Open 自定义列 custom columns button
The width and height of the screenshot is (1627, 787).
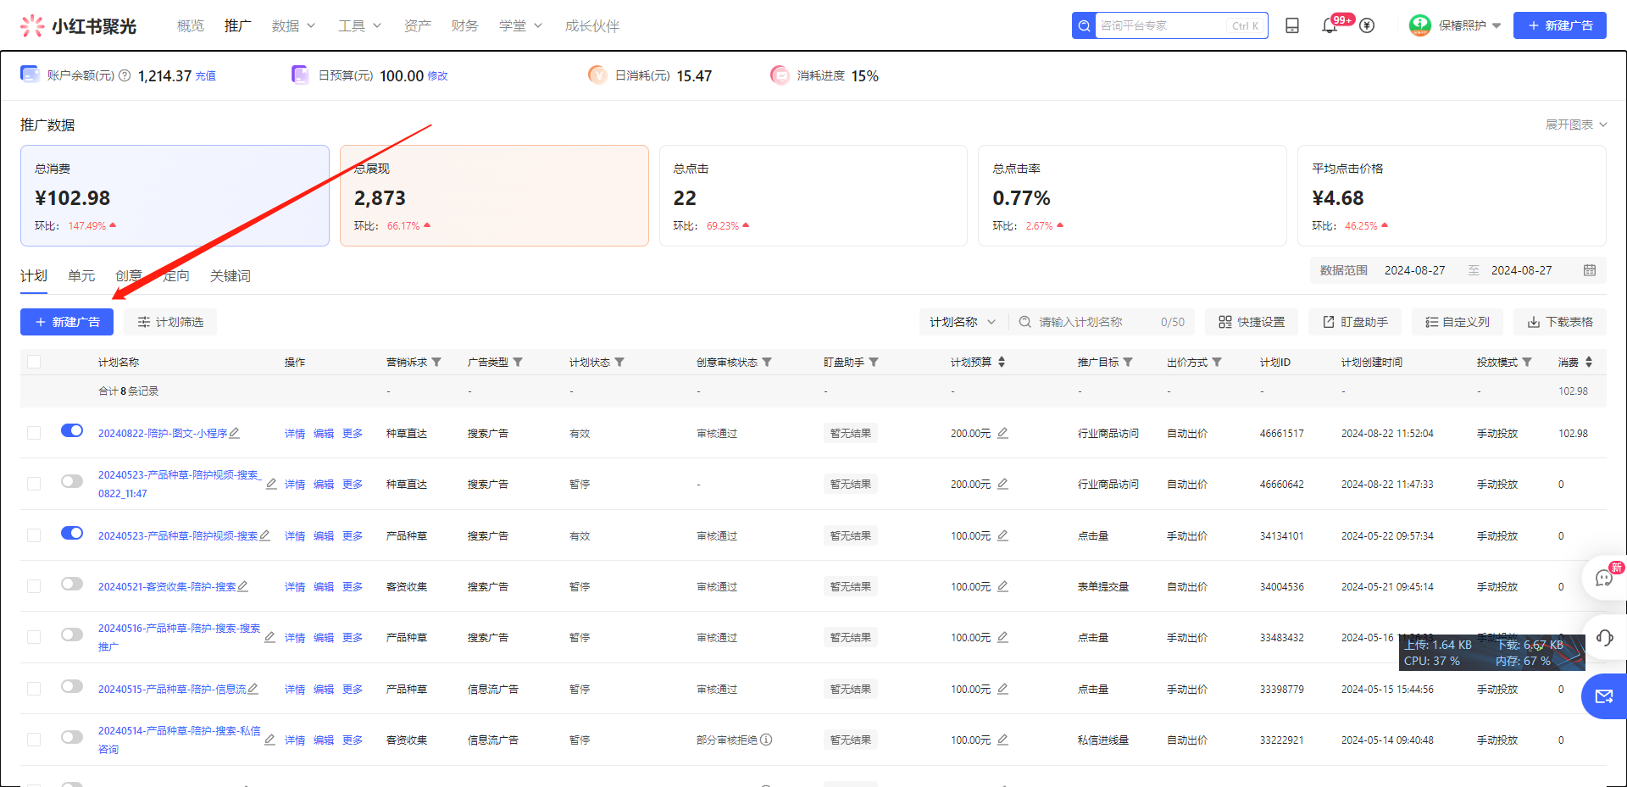pyautogui.click(x=1458, y=322)
